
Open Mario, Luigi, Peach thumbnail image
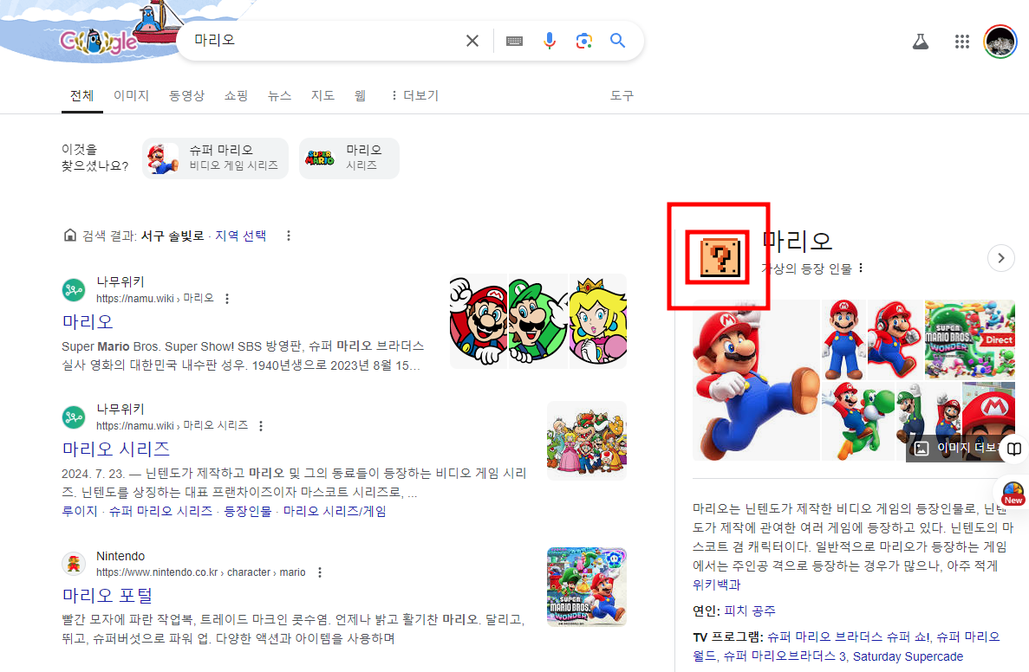(x=538, y=320)
